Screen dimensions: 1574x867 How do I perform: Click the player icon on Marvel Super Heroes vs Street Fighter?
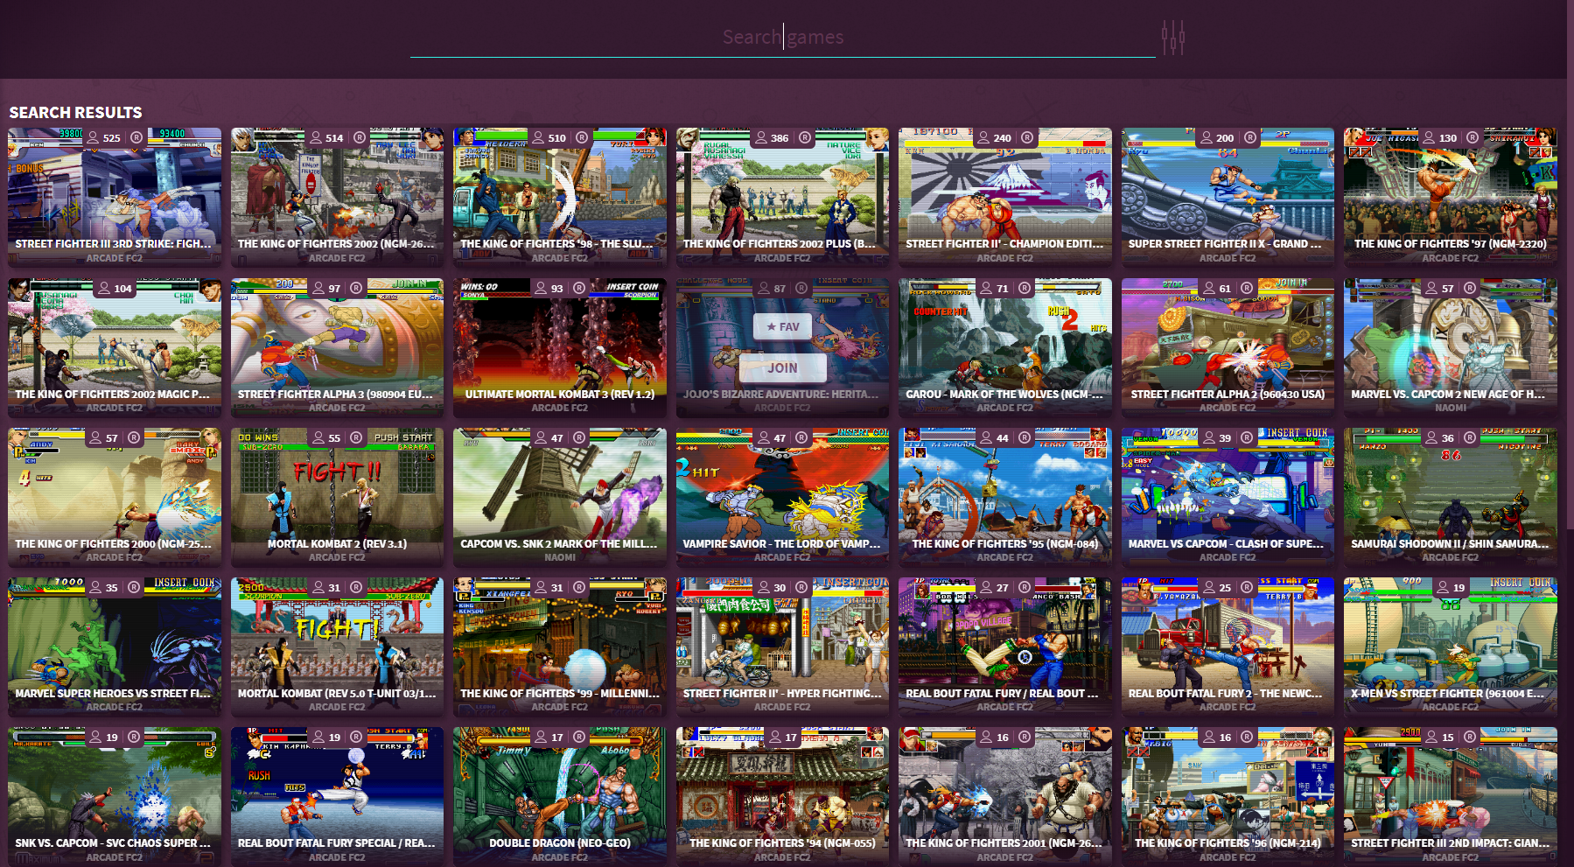pos(95,588)
